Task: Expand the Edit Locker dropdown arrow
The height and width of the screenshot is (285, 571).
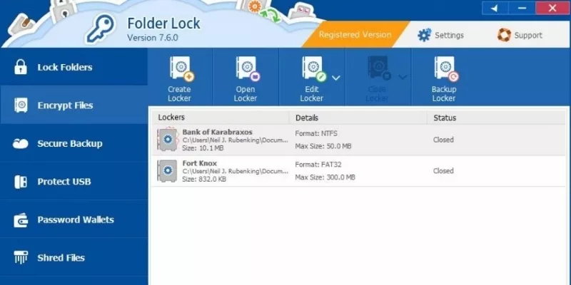Action: pyautogui.click(x=335, y=78)
